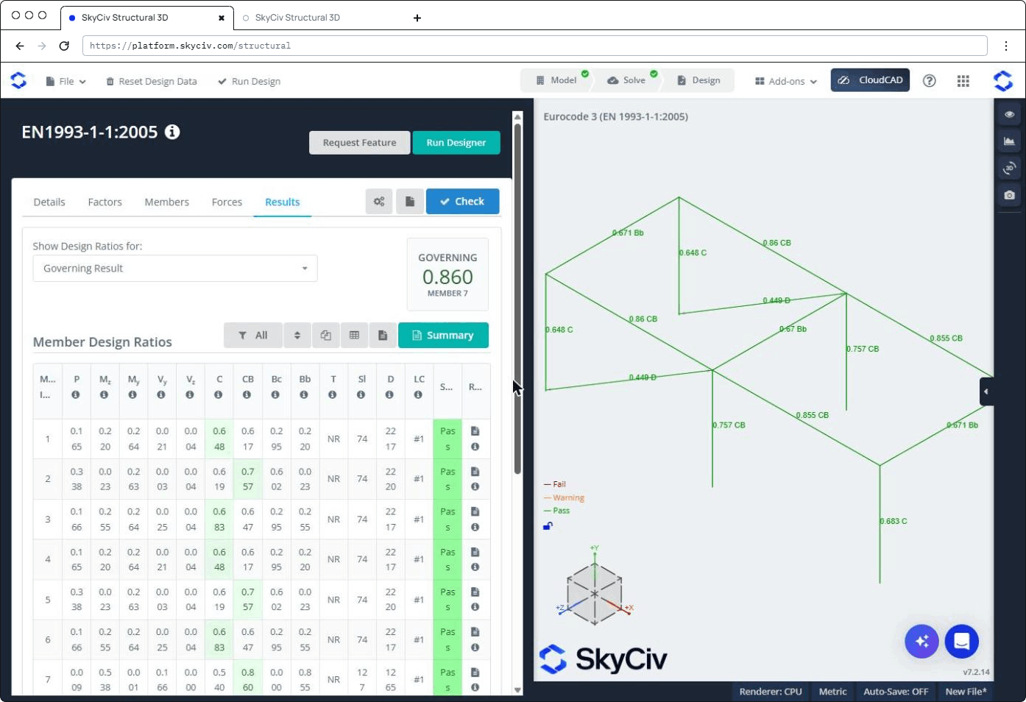Reload the page with the browser refresh button
1026x702 pixels.
(x=64, y=46)
